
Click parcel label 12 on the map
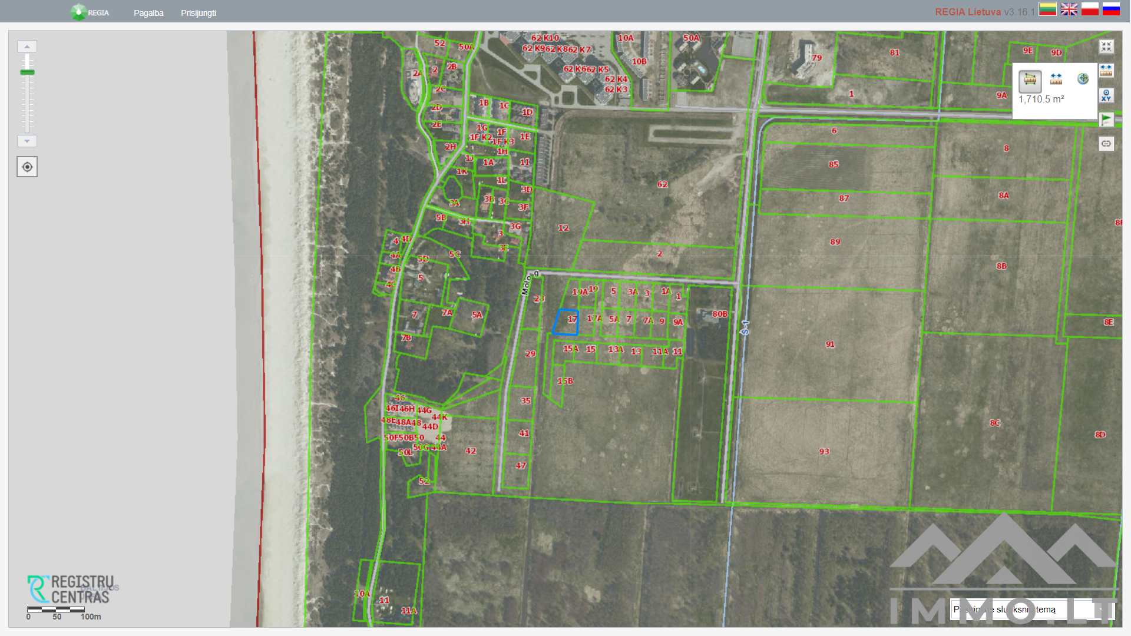pyautogui.click(x=563, y=228)
